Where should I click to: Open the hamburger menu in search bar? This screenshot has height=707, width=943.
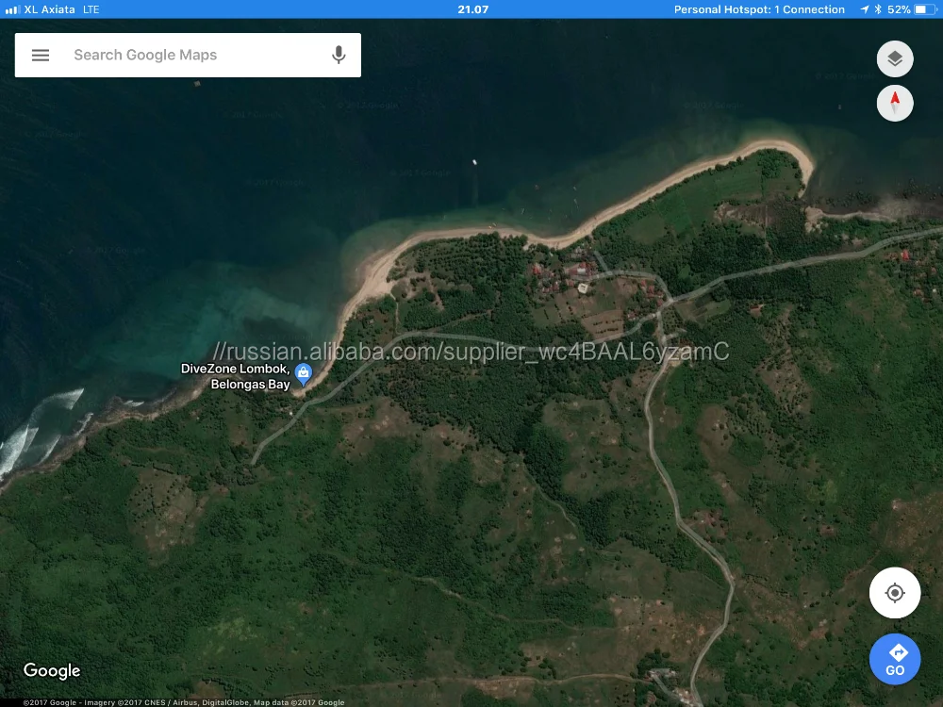41,56
